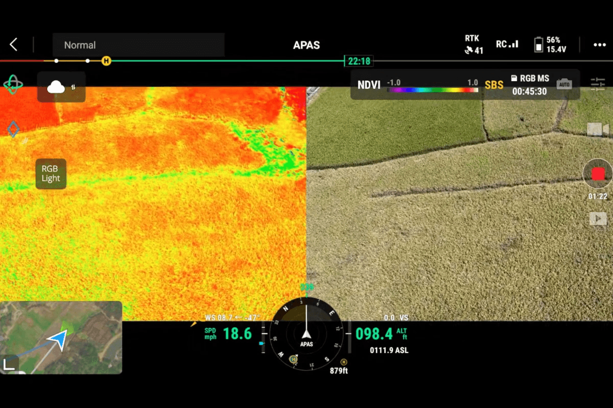
Task: Stop recording with the red button
Action: pos(598,174)
